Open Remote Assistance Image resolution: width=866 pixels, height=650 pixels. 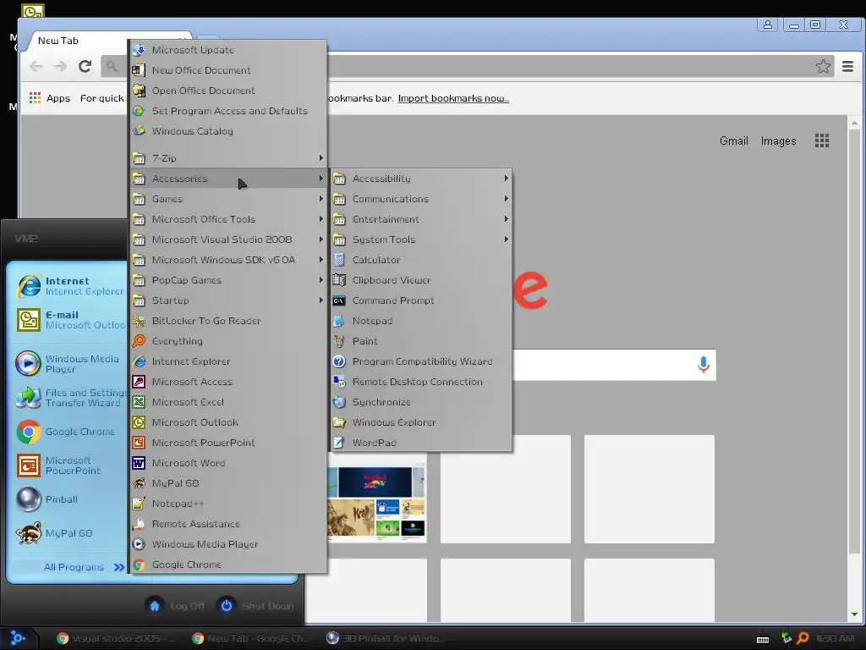228,524
